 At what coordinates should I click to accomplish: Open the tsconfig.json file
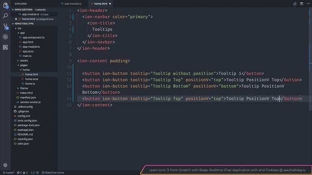(34, 139)
